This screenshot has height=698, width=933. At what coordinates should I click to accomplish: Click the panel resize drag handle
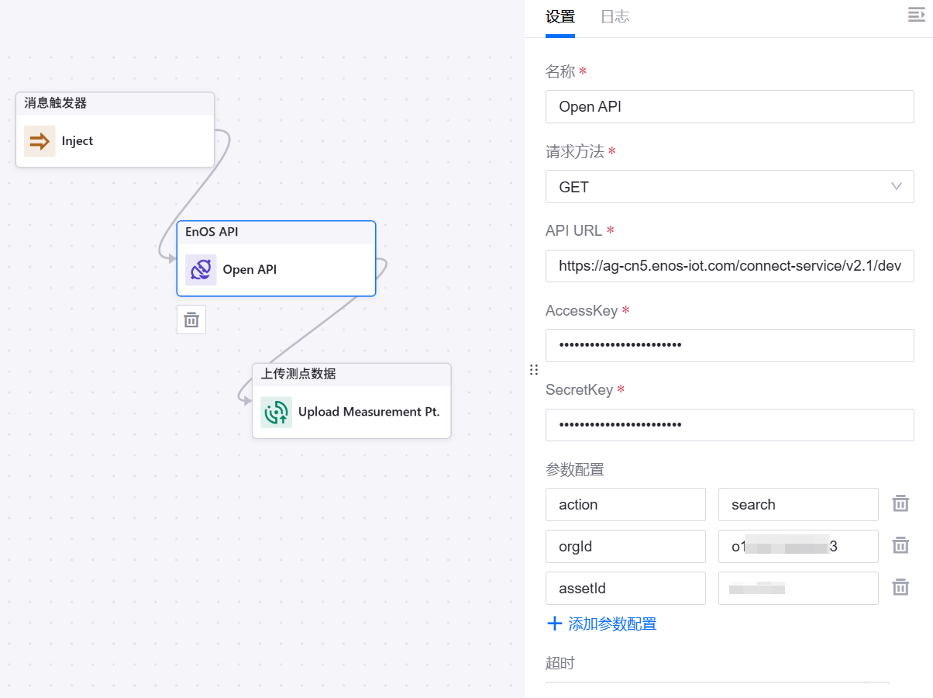coord(533,370)
